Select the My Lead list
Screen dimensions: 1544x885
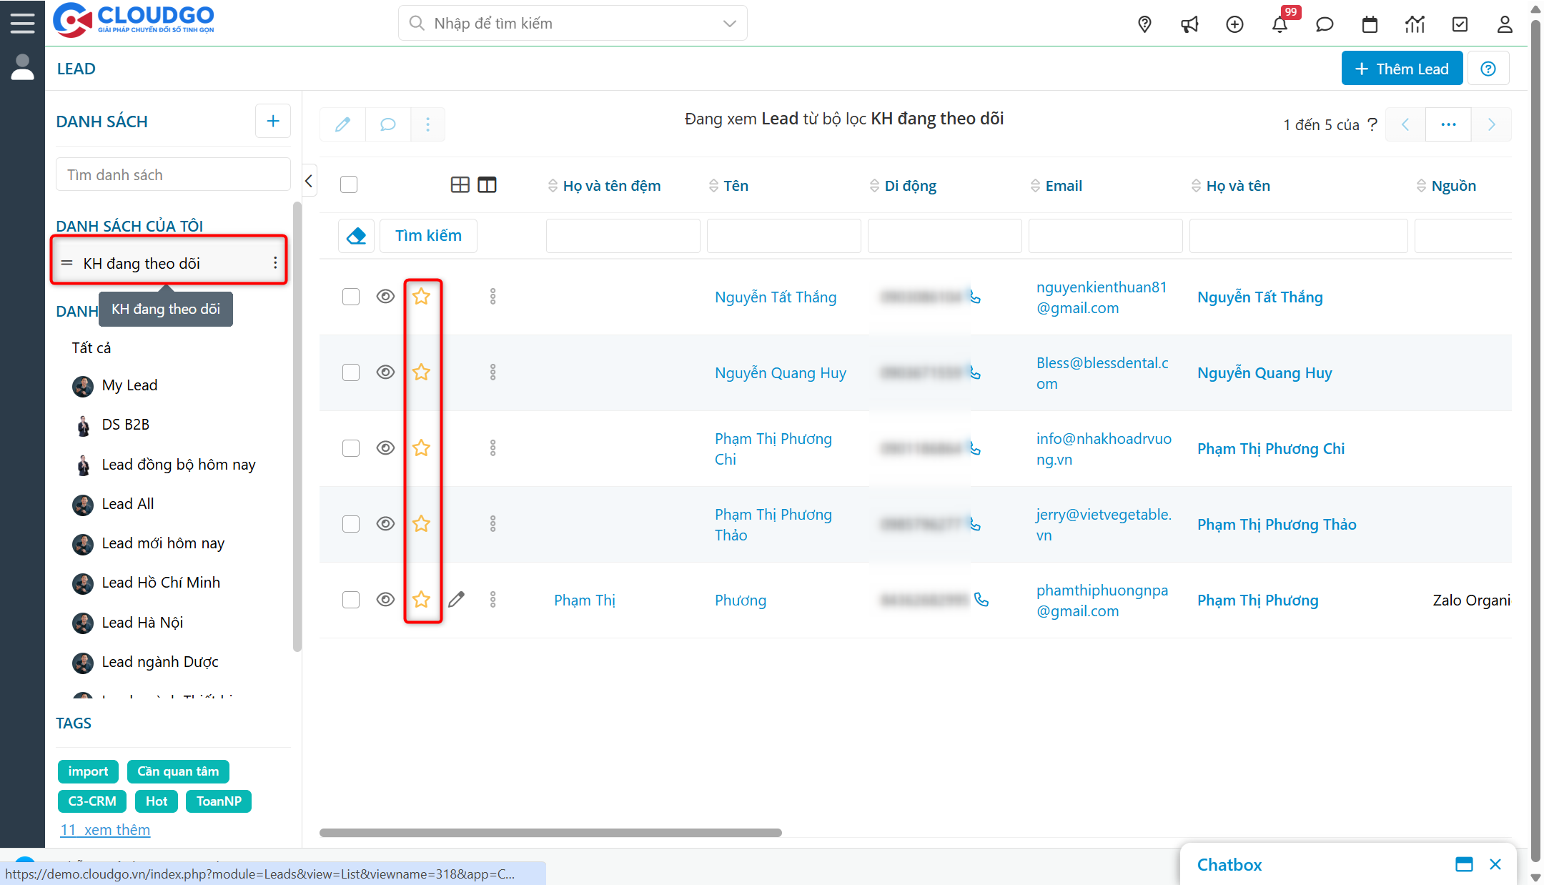pyautogui.click(x=129, y=385)
